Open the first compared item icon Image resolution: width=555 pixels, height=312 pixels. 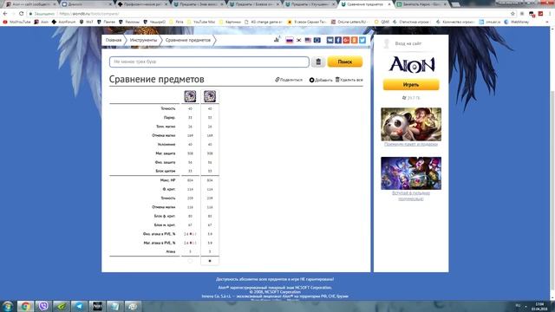click(190, 96)
